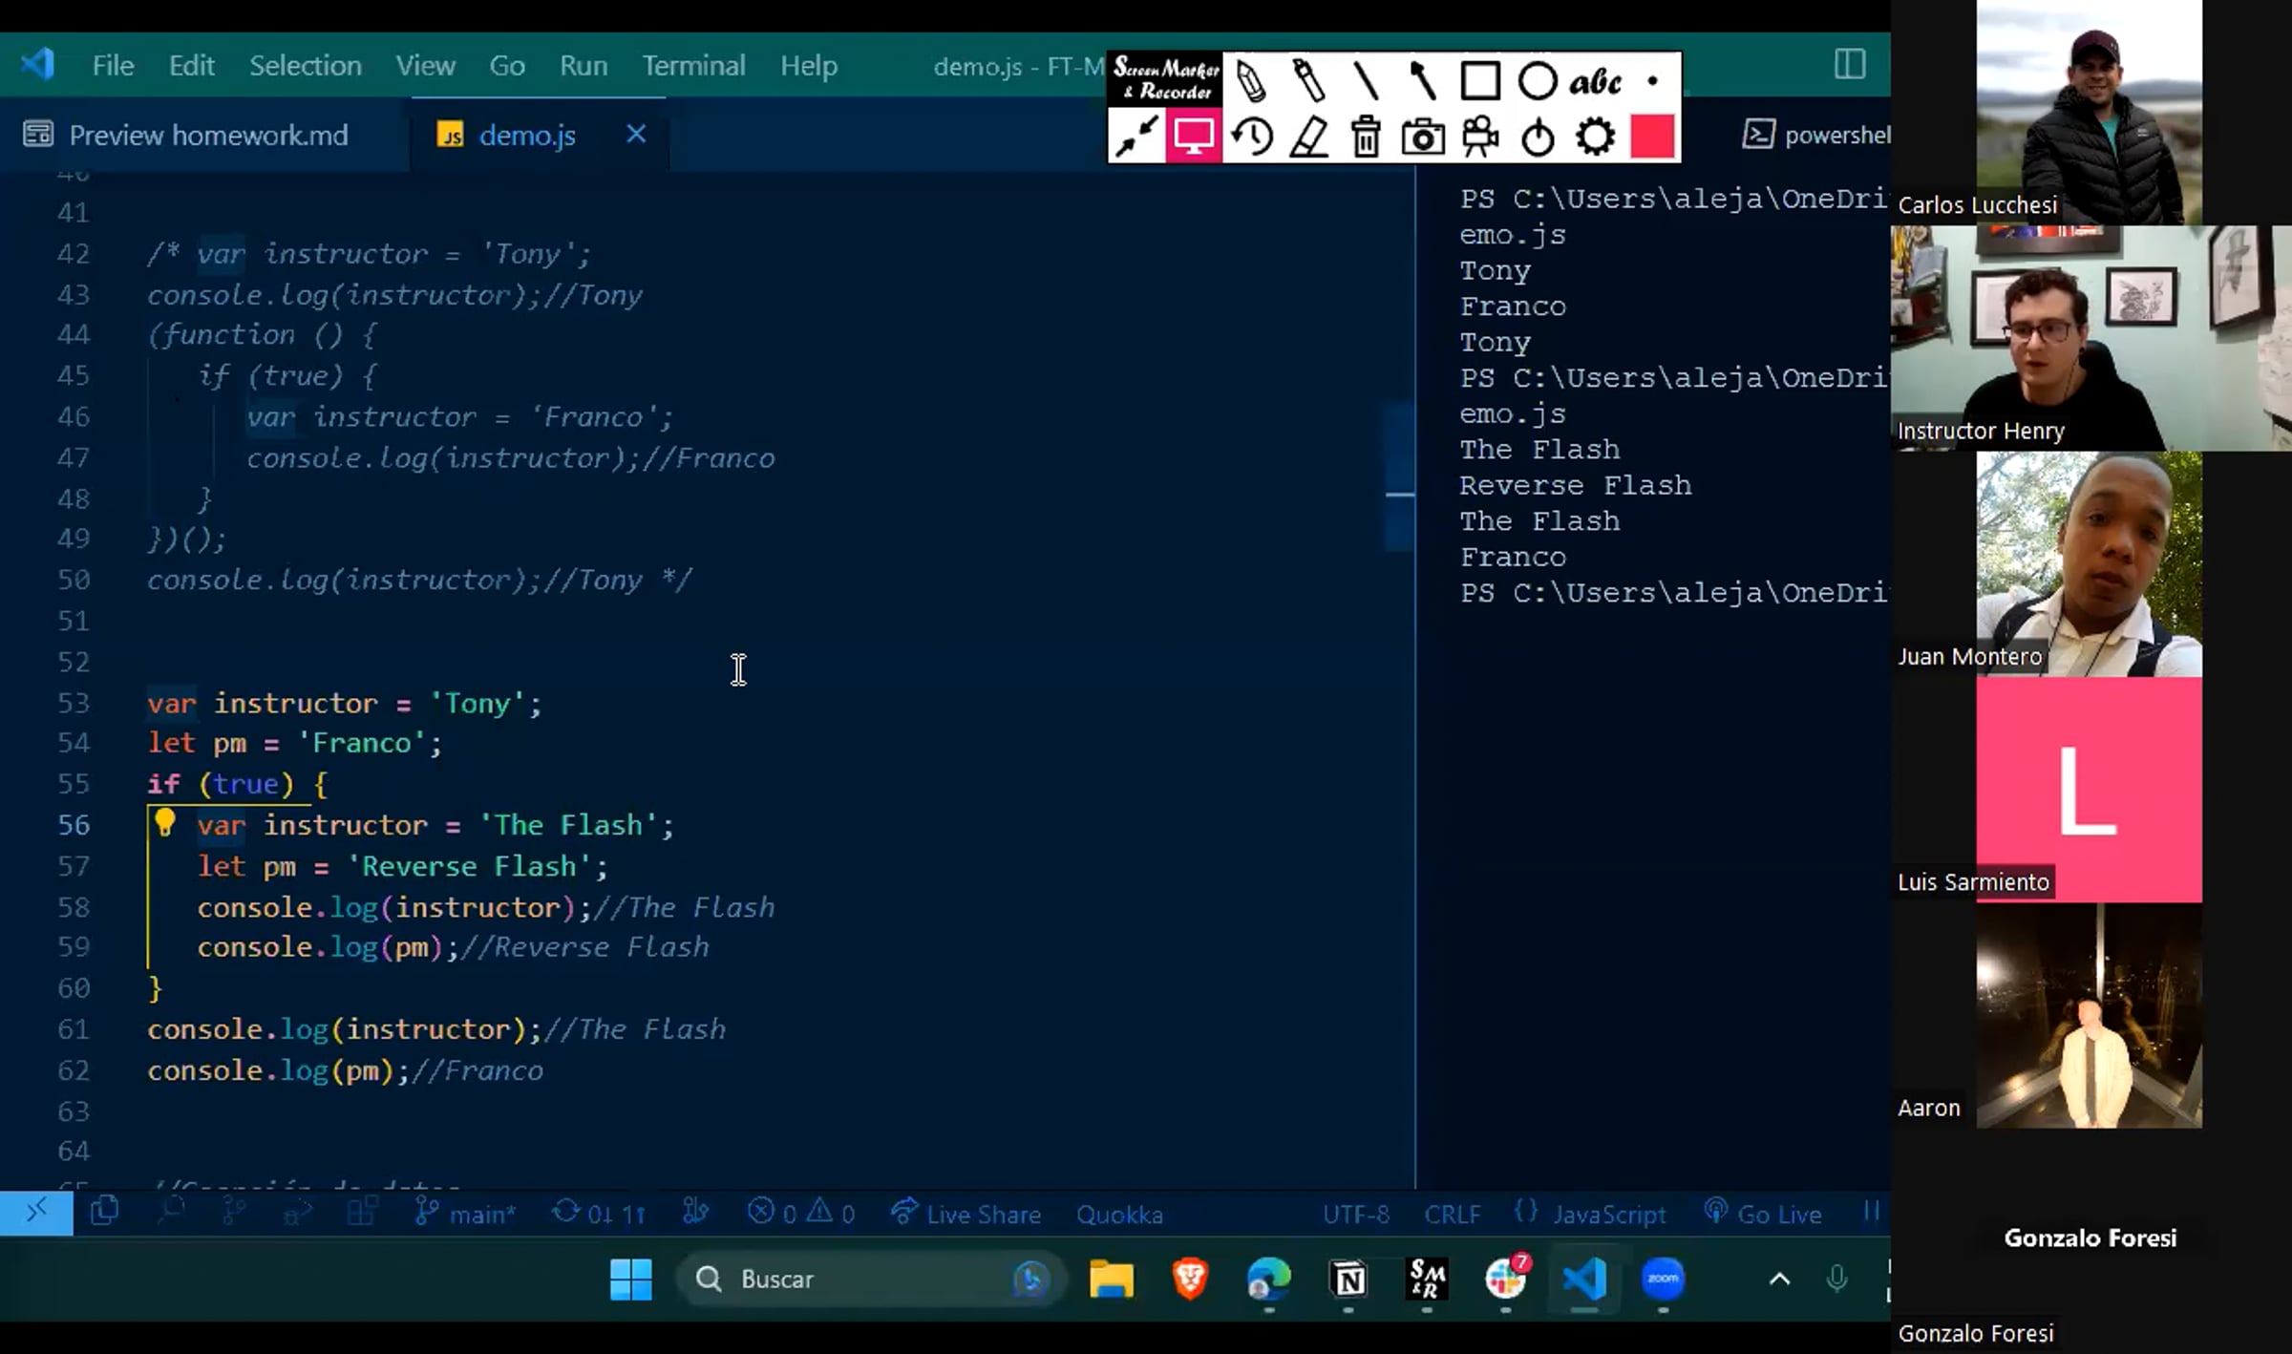Switch to Preview homework.md tab
Image resolution: width=2292 pixels, height=1354 pixels.
click(207, 135)
